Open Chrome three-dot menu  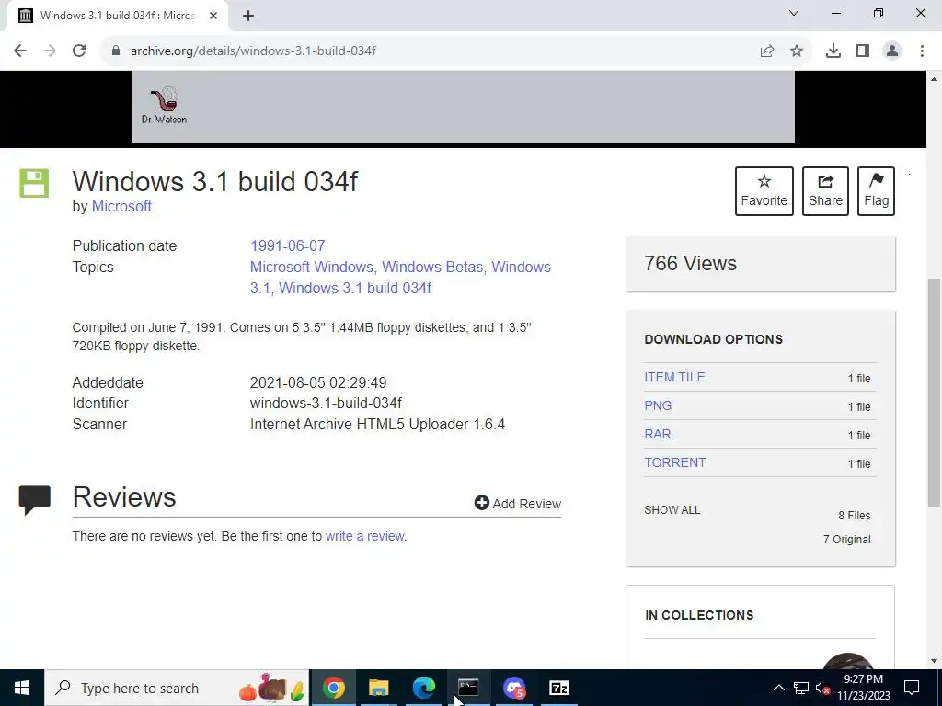click(922, 51)
